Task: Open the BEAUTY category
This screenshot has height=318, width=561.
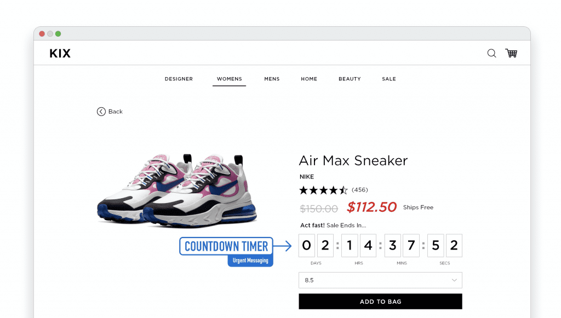Action: point(350,79)
